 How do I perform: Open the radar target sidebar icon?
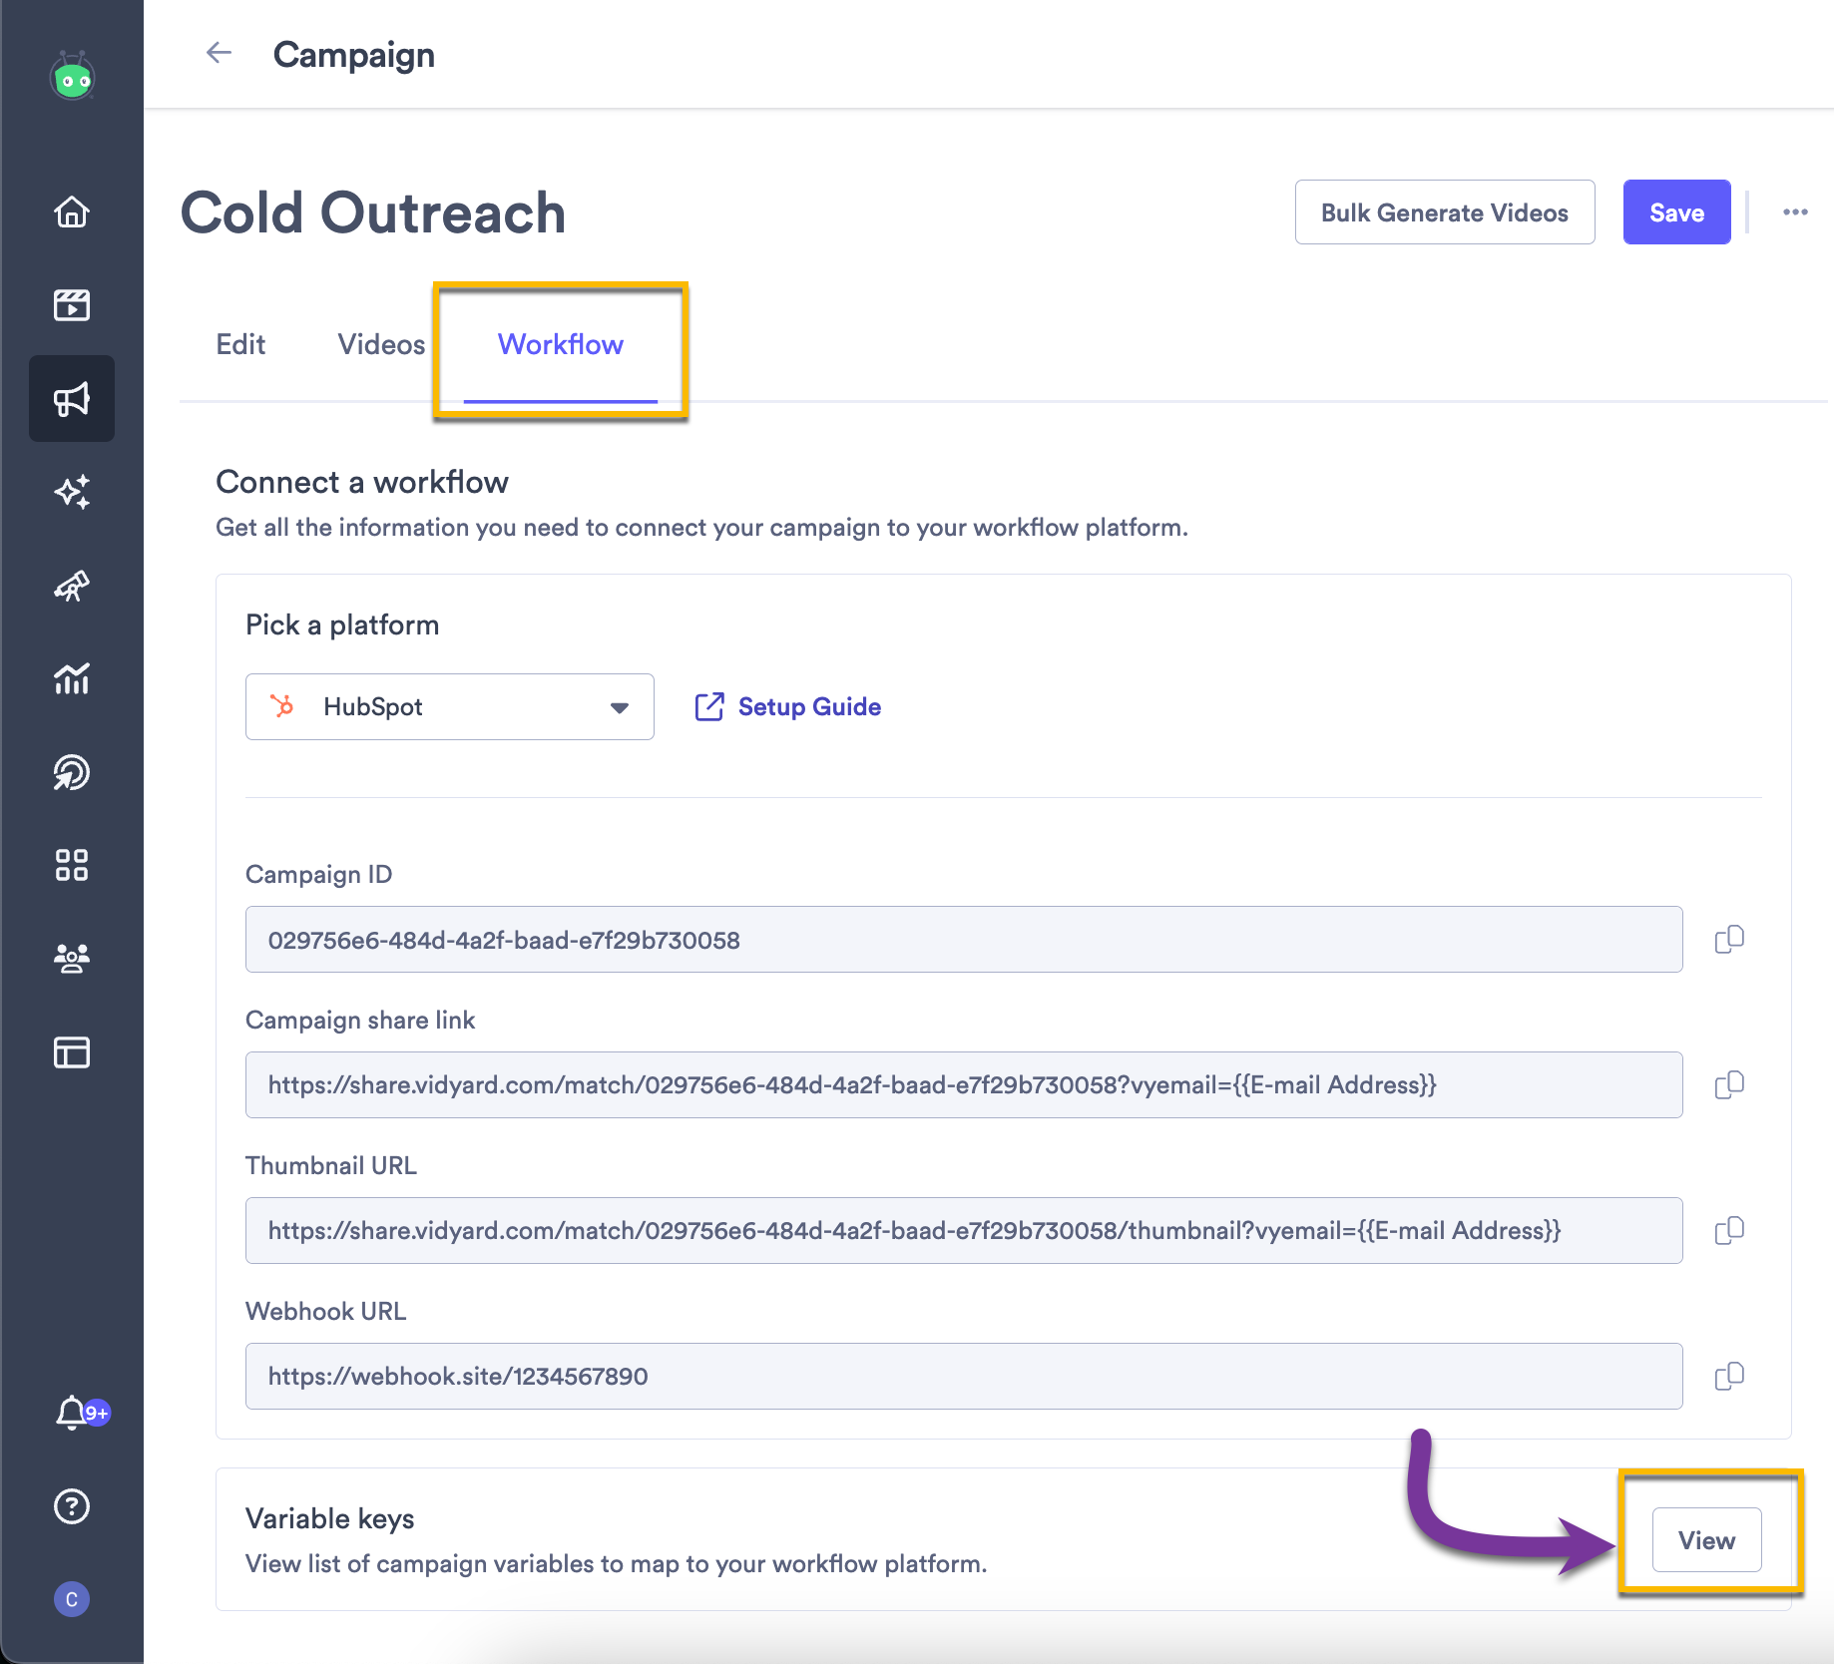click(x=72, y=772)
